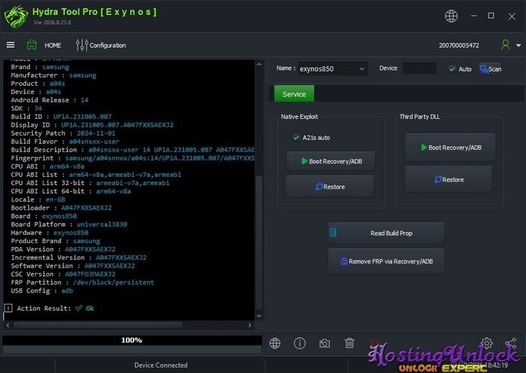Click the info icon in bottom toolbar
The image size is (526, 373).
300,343
